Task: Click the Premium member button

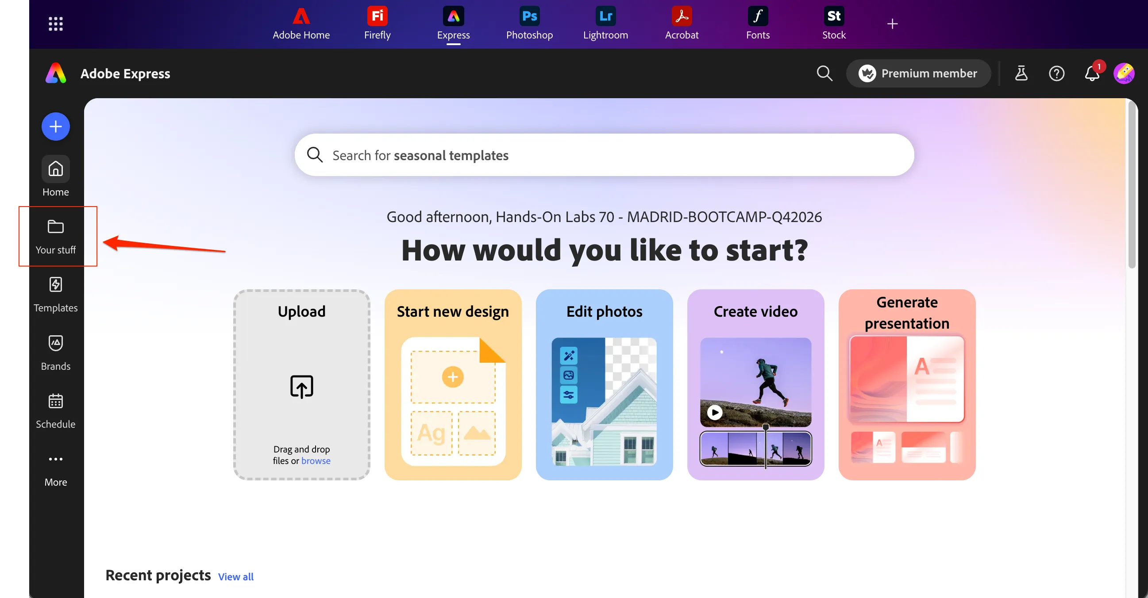Action: (918, 73)
